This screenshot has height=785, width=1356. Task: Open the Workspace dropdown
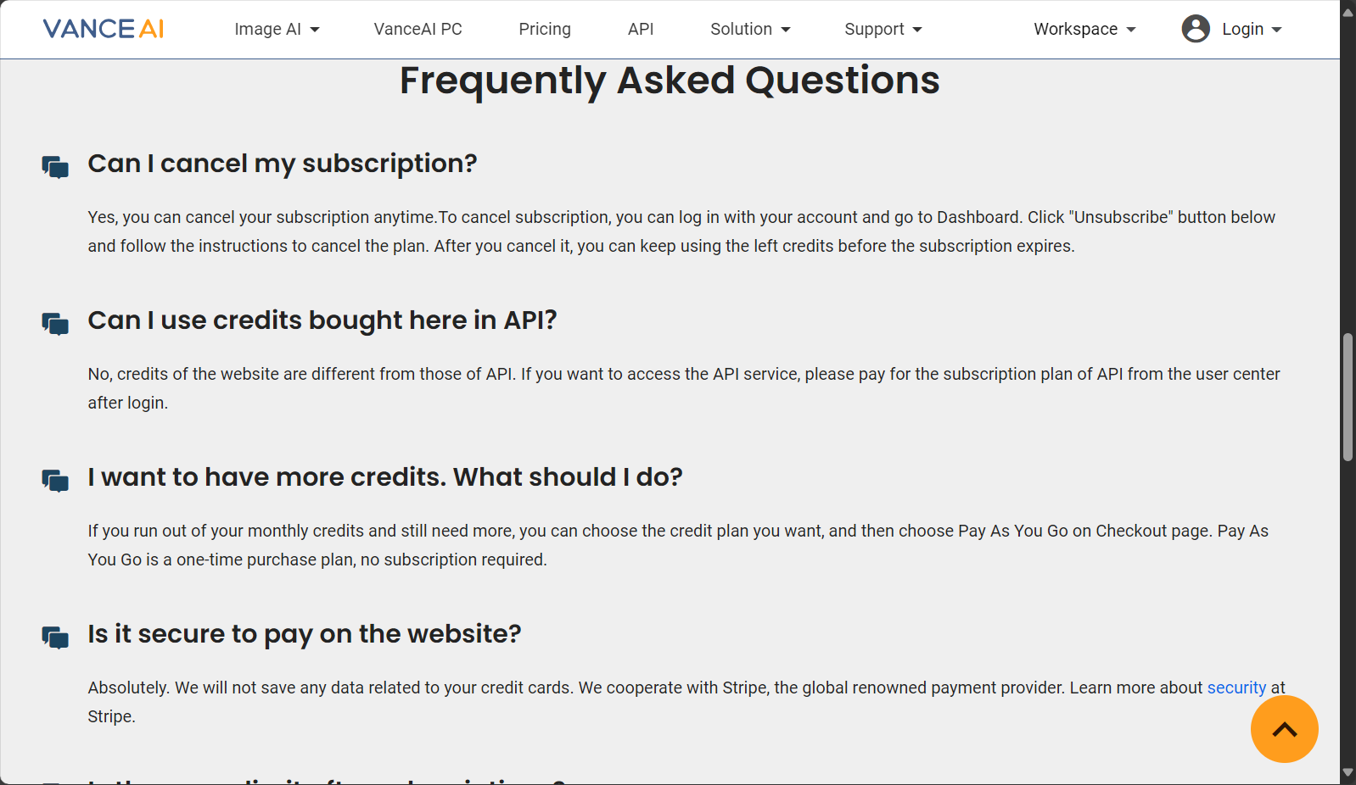click(x=1084, y=29)
